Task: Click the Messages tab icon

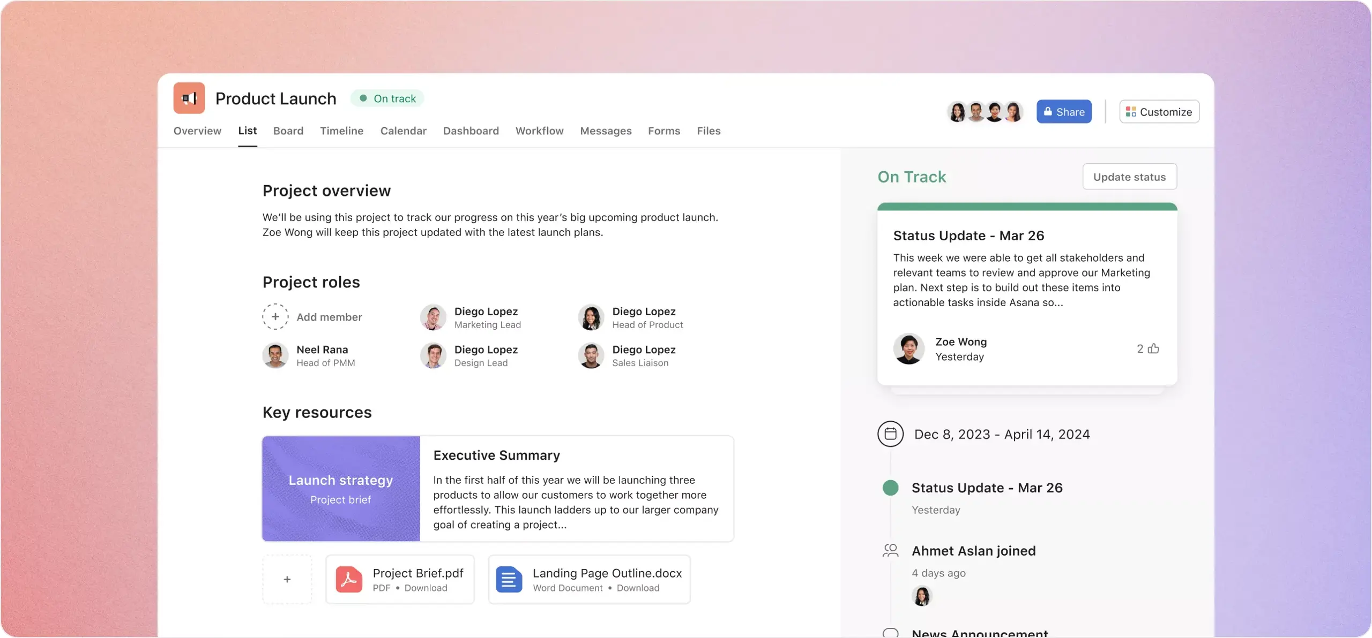Action: pos(606,131)
